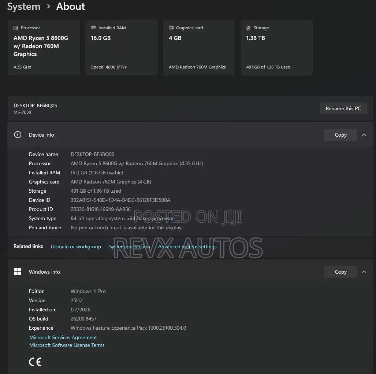
Task: Select Version value 25H2
Action: click(77, 300)
